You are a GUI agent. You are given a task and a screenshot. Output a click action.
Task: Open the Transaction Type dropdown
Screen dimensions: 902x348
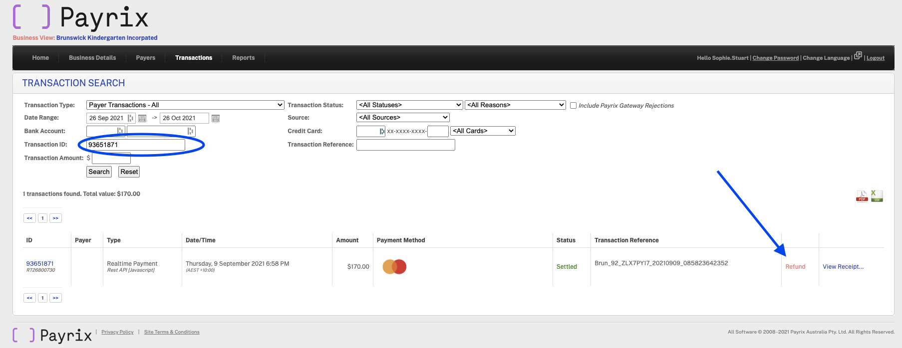pyautogui.click(x=185, y=105)
